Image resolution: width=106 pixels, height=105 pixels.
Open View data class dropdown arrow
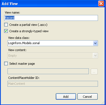point(95,43)
